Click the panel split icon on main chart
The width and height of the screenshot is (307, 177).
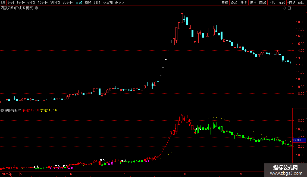(x=290, y=8)
